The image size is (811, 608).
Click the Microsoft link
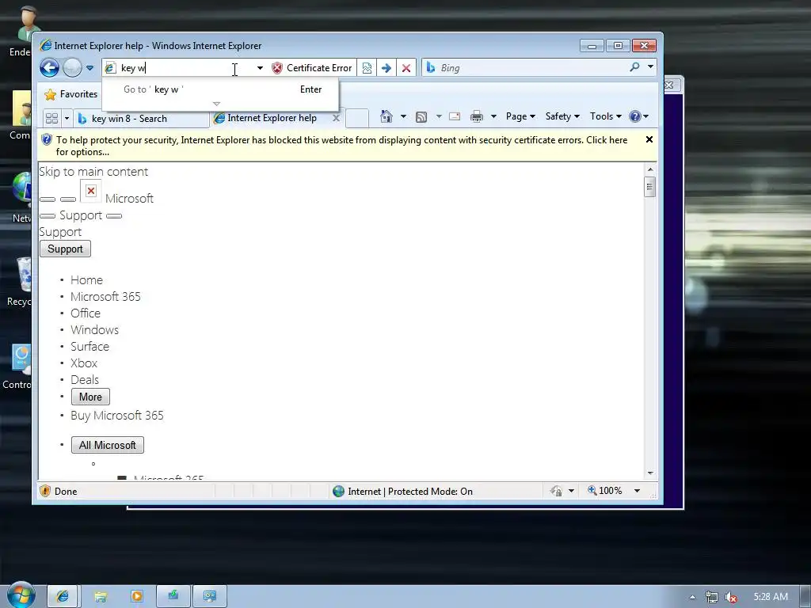pyautogui.click(x=129, y=199)
